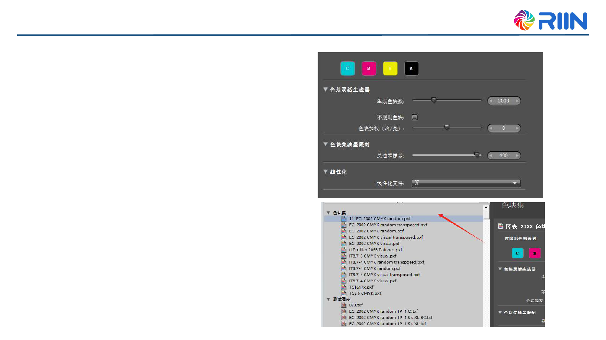Increase 生成色块数 value with right arrow
The image size is (606, 340).
517,101
